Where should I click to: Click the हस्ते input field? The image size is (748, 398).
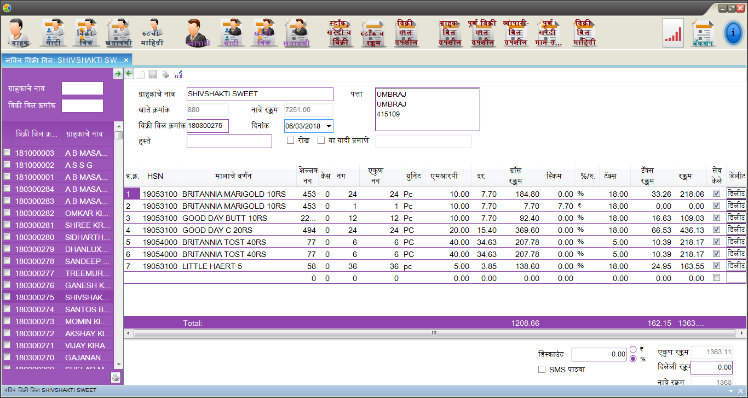tap(229, 141)
